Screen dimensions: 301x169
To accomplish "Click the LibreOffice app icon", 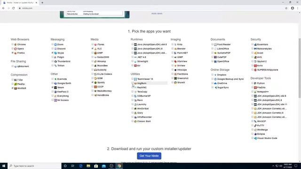I will 215,49.
